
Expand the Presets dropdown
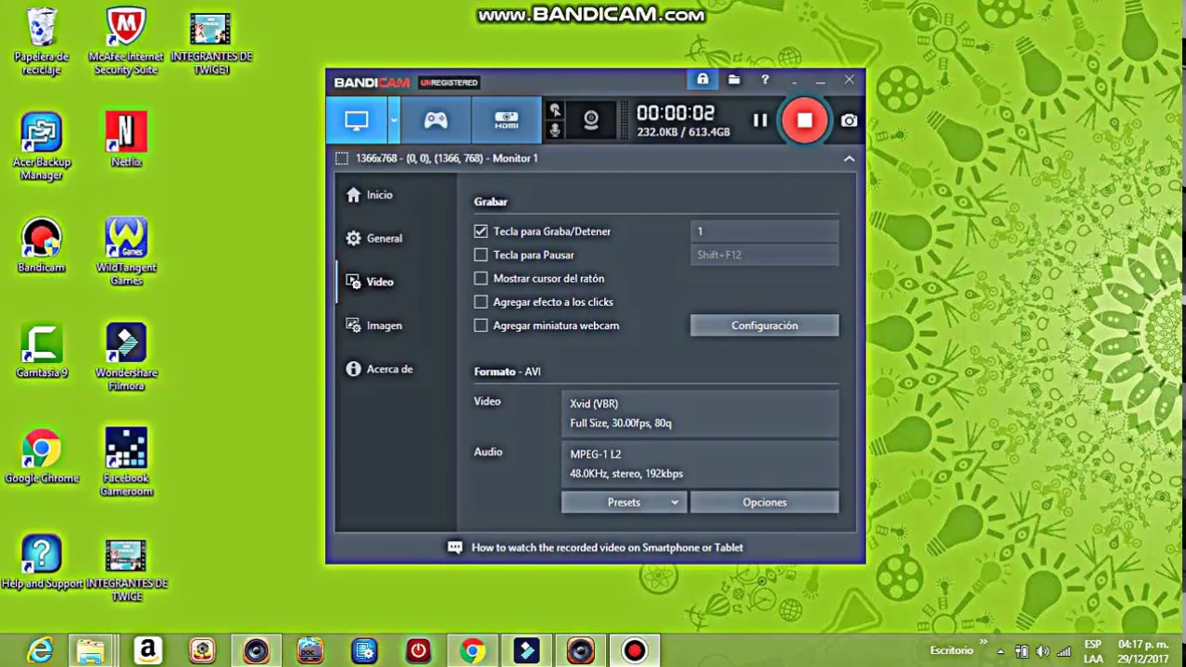[624, 502]
